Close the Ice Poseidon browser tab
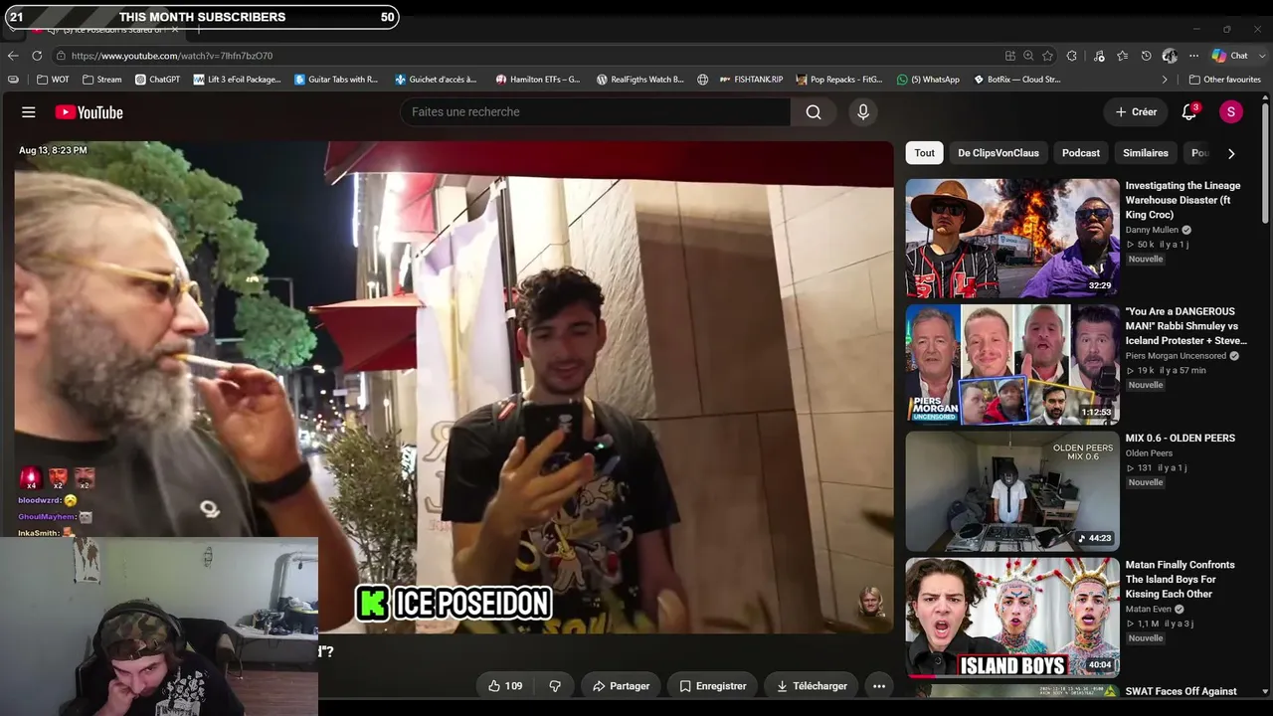 tap(175, 30)
